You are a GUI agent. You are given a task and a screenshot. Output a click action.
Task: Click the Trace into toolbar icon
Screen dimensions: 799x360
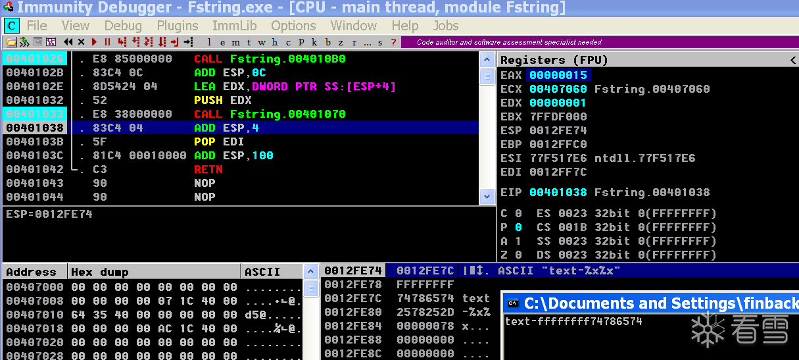tap(148, 42)
